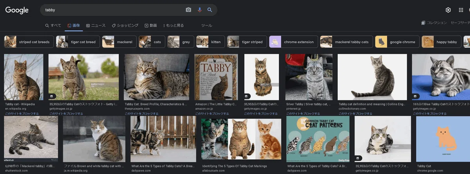Open the Common Tabby Cat Coat Patterns infographic
This screenshot has height=174, width=470.
pos(318,139)
